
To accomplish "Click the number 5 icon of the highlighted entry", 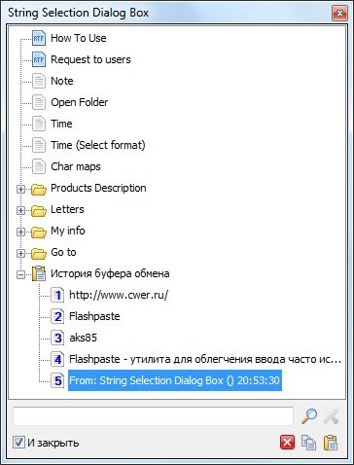I will pos(57,380).
